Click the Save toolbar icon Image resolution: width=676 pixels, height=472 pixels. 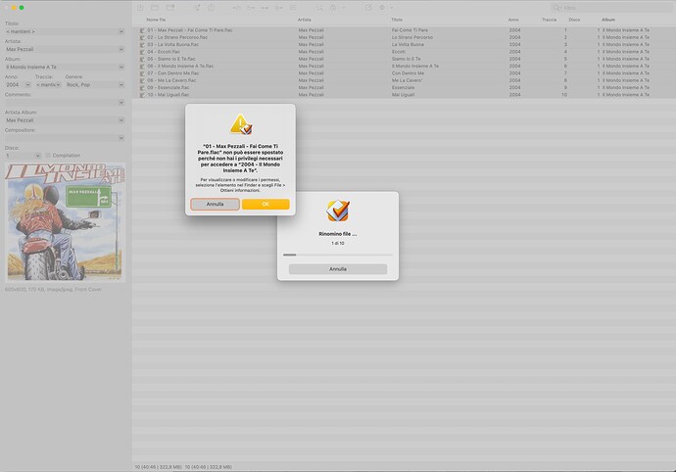point(140,7)
